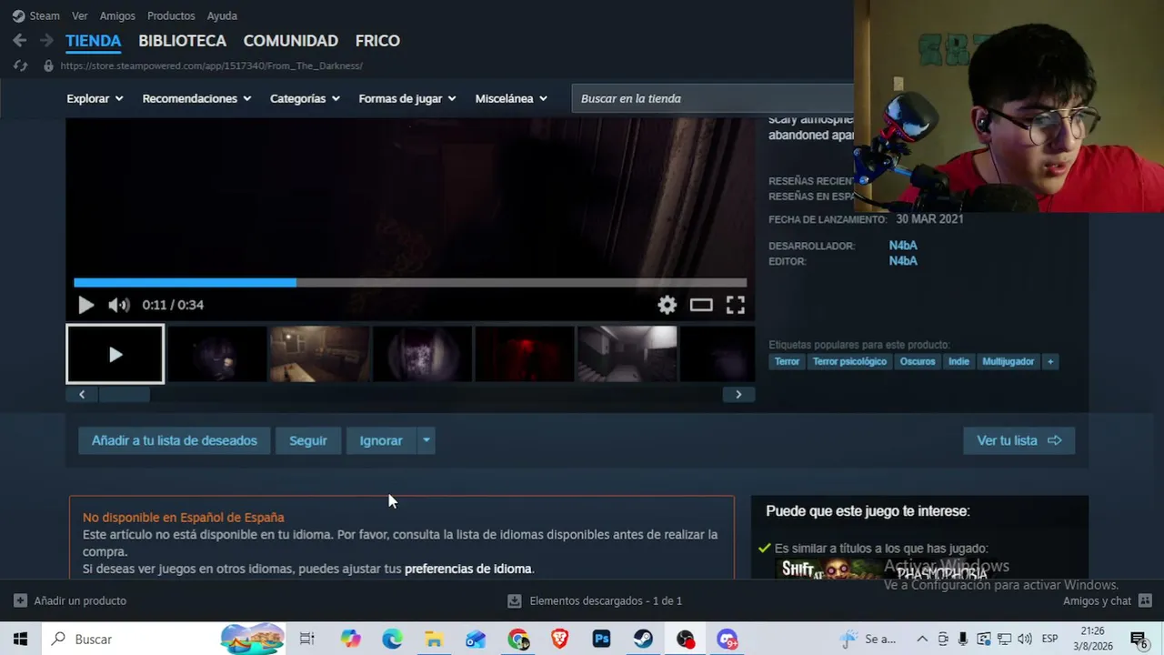Enter fullscreen video mode

pyautogui.click(x=736, y=305)
